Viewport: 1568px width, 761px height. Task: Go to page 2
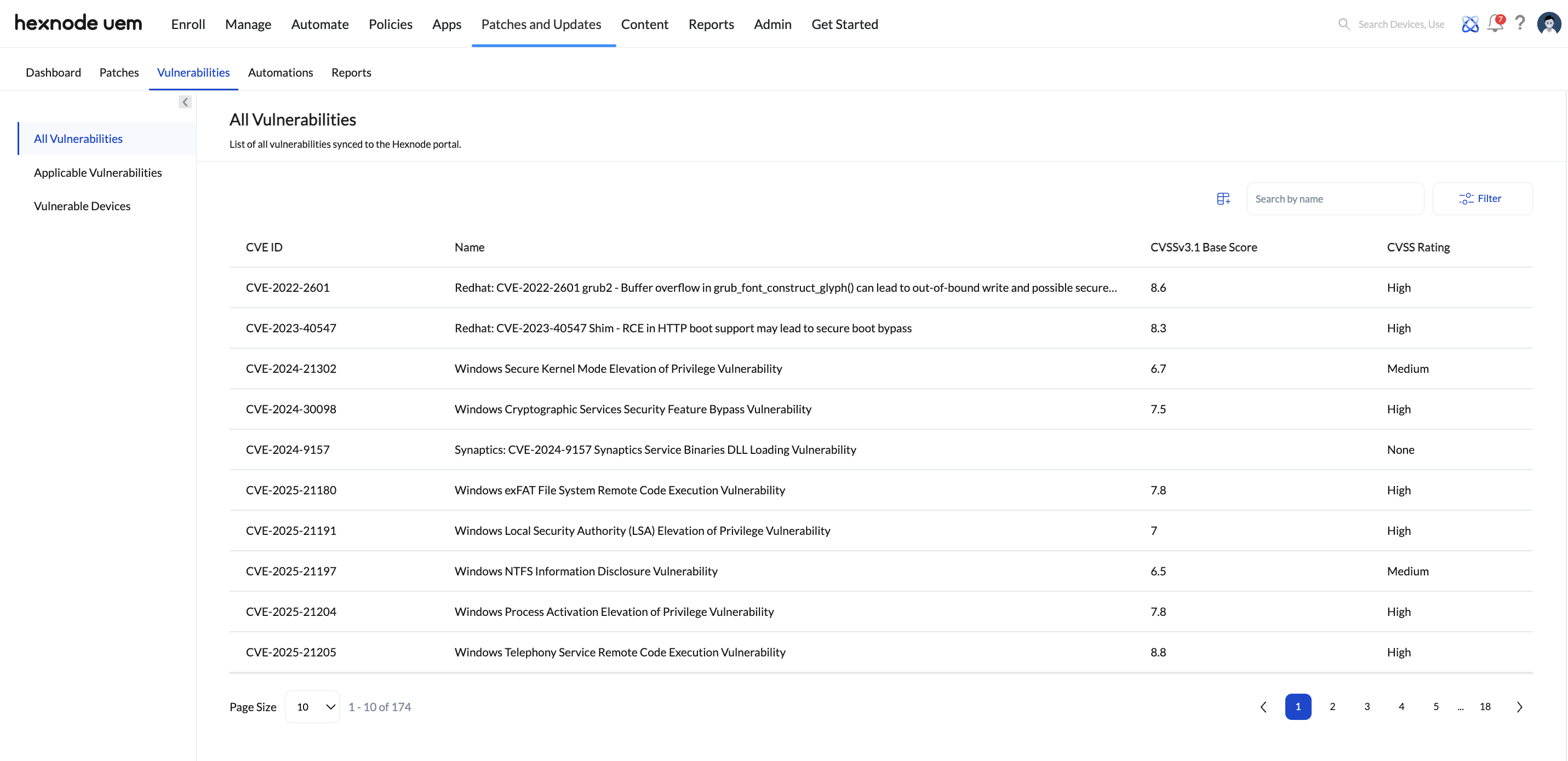pyautogui.click(x=1332, y=707)
